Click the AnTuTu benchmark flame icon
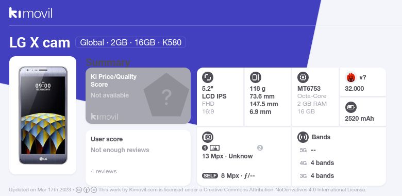The width and height of the screenshot is (402, 196). [x=350, y=77]
